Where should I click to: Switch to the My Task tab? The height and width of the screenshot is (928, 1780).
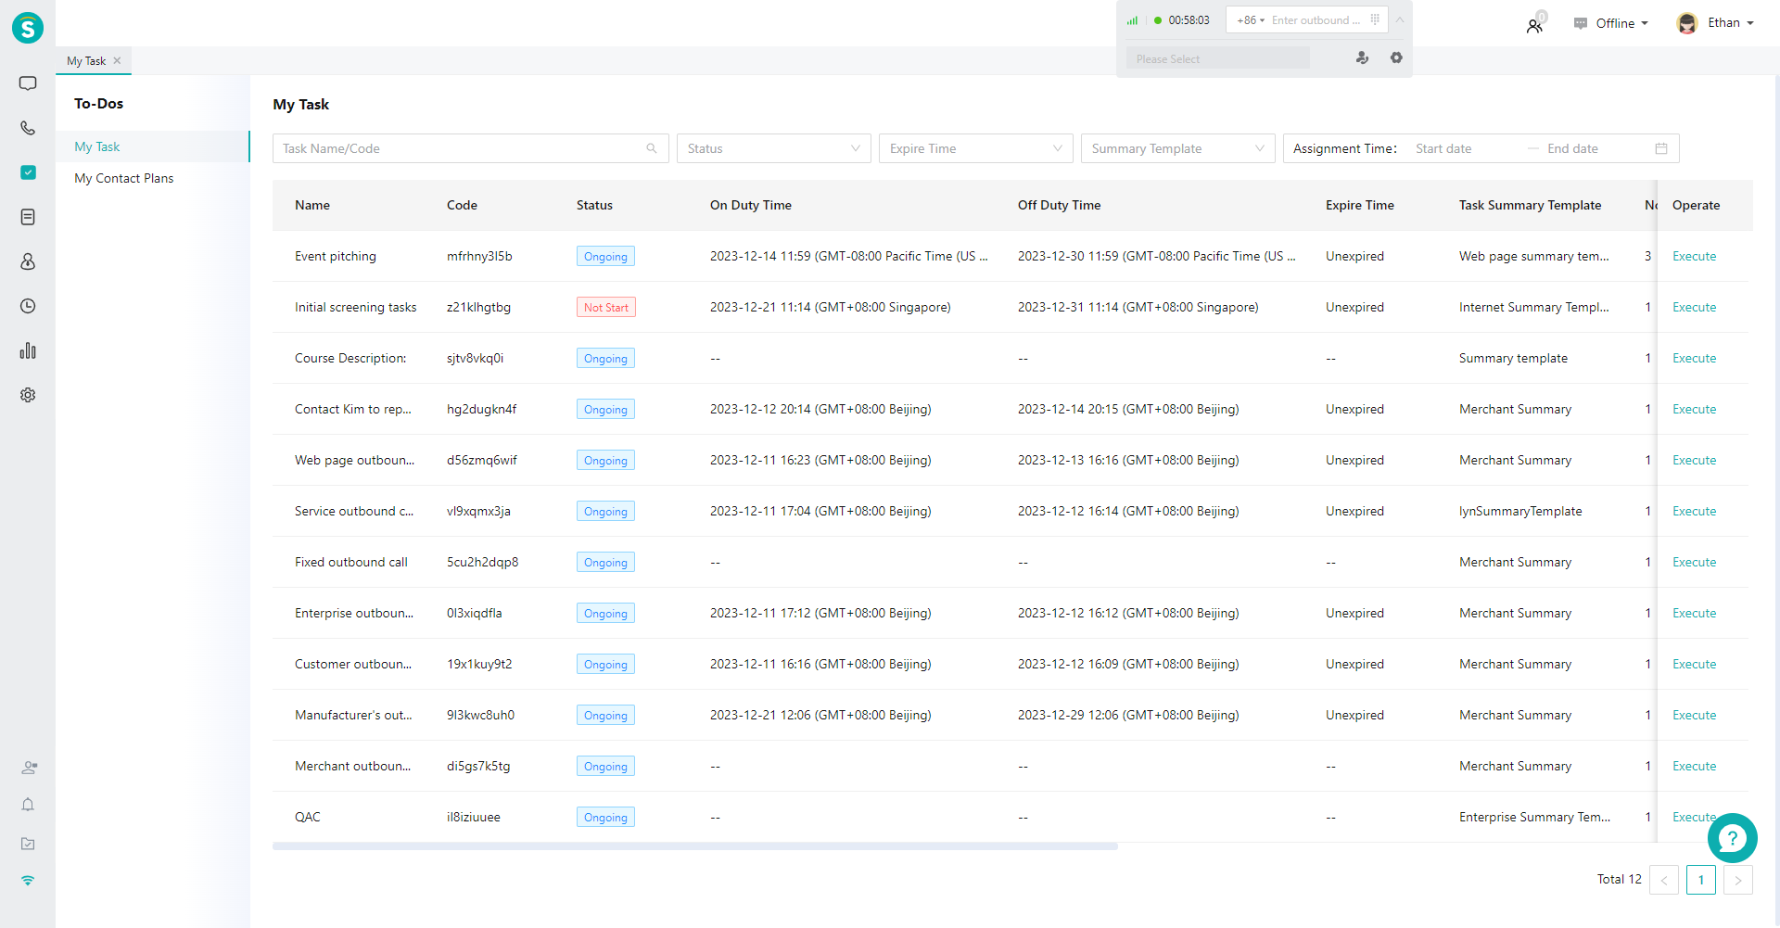86,61
